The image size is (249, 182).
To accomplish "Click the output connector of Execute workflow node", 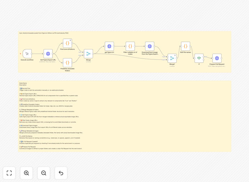I will coord(32,54).
